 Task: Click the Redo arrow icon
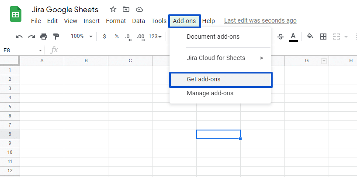(x=31, y=37)
